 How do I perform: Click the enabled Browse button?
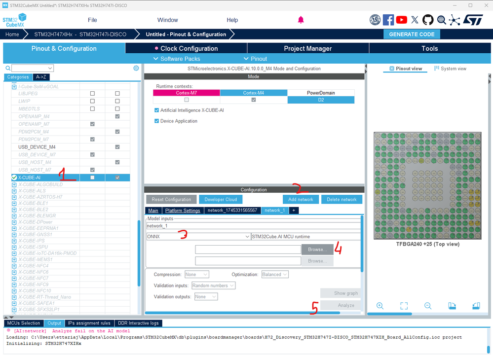pyautogui.click(x=317, y=250)
